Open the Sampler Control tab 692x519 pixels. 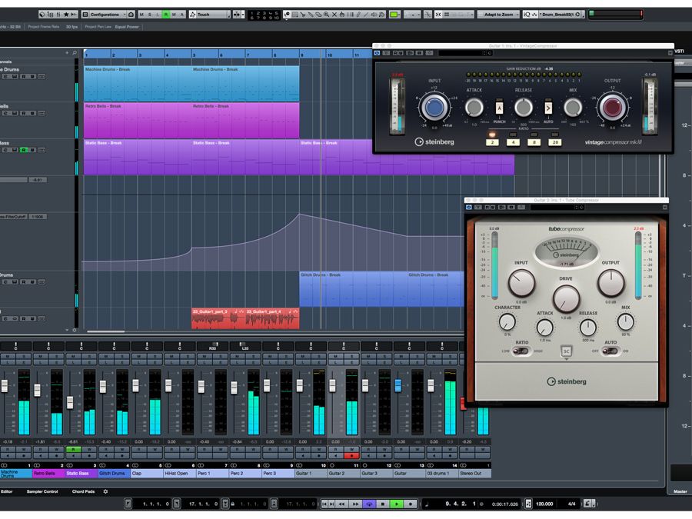tap(42, 491)
